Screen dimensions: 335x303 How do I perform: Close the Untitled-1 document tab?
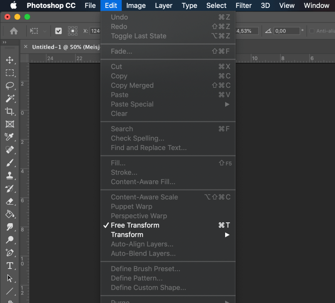(x=26, y=47)
